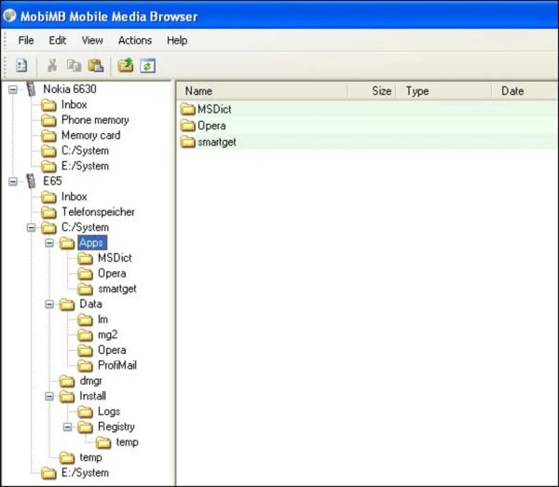
Task: Collapse the Nokia 6630 device node
Action: pos(13,89)
